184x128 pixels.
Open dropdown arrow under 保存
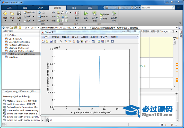(x=19, y=21)
